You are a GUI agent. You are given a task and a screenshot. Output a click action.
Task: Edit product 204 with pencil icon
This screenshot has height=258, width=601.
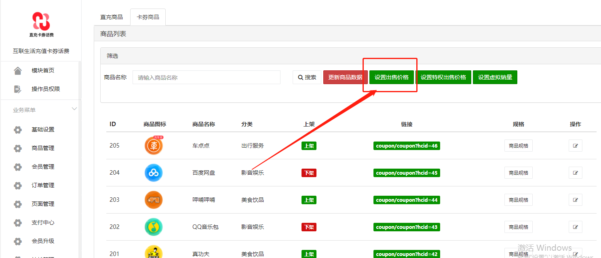coord(576,173)
